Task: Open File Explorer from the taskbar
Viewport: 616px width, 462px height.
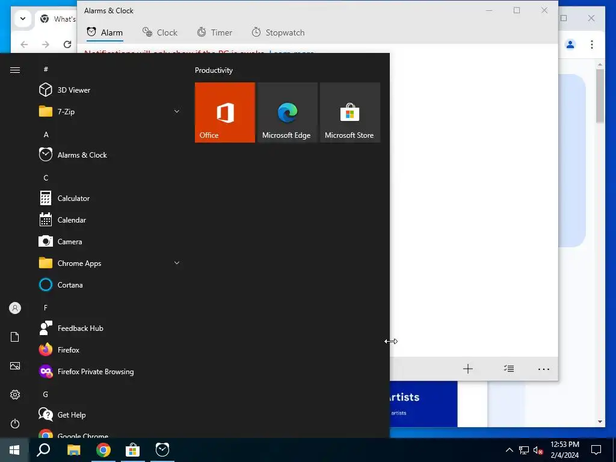Action: coord(73,450)
